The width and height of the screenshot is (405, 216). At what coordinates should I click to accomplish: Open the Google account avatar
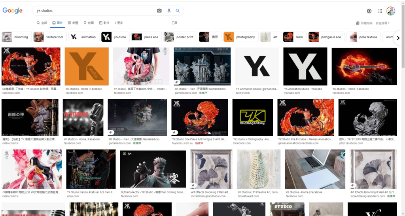pos(390,11)
